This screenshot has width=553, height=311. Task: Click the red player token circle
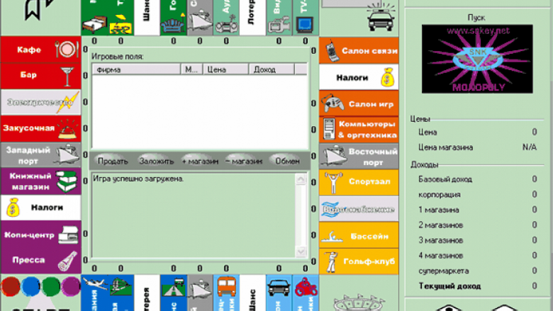click(x=11, y=286)
